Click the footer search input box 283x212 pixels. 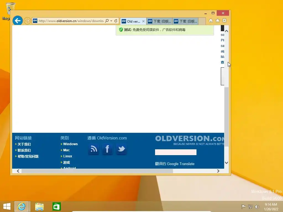[x=175, y=152]
